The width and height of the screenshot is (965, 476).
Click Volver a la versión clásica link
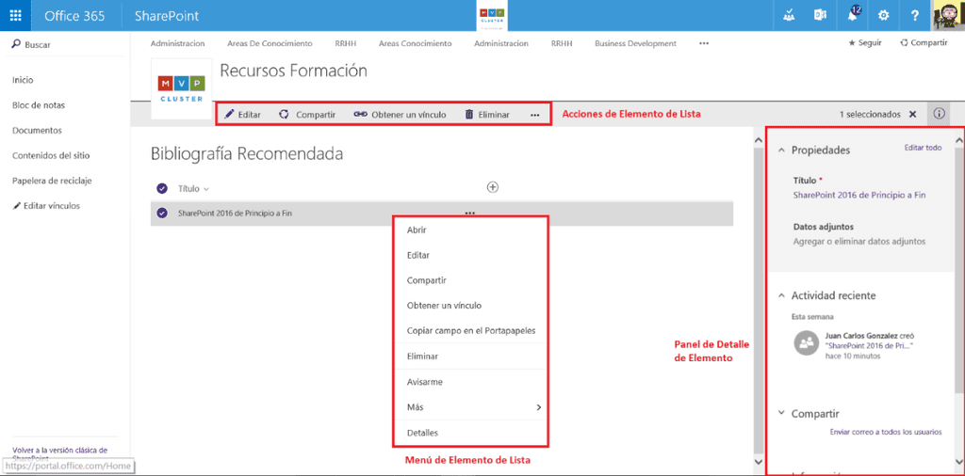59,453
